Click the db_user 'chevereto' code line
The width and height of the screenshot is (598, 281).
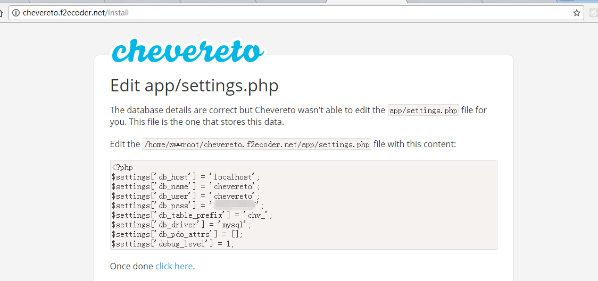click(186, 196)
